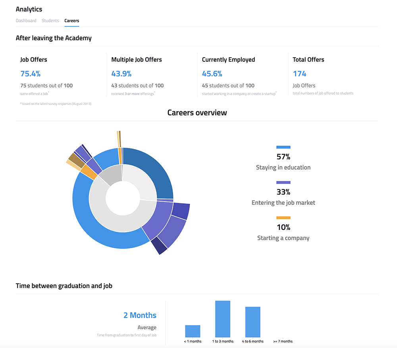Click the '57%' legend value

[x=283, y=157]
